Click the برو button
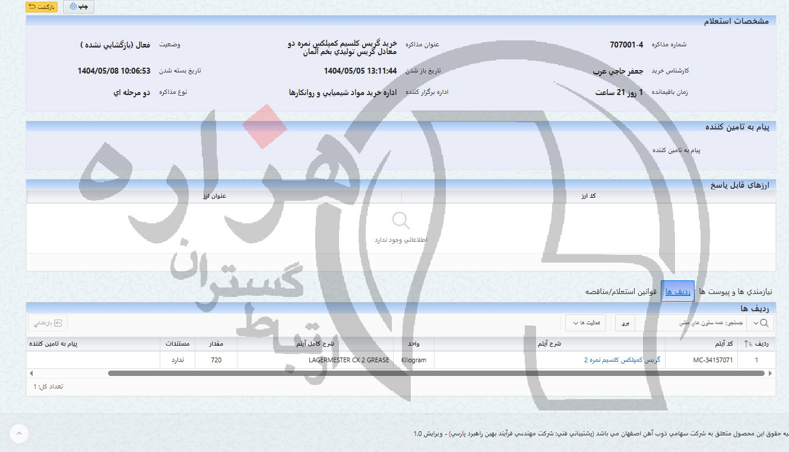Screen dimensions: 789x452 pyautogui.click(x=624, y=323)
